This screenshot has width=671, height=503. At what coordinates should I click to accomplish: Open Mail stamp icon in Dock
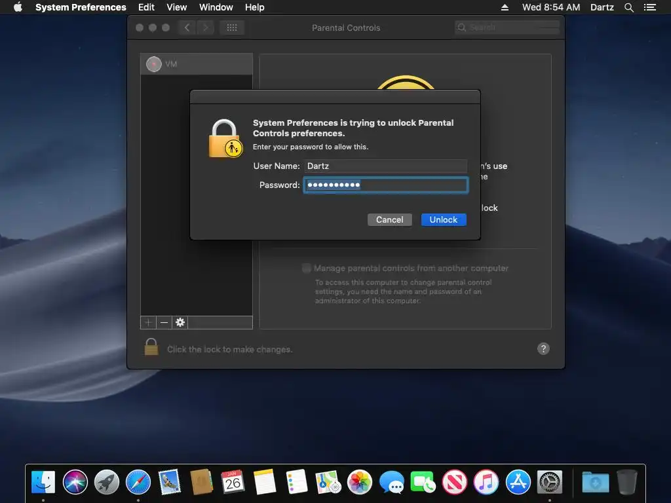tap(170, 482)
